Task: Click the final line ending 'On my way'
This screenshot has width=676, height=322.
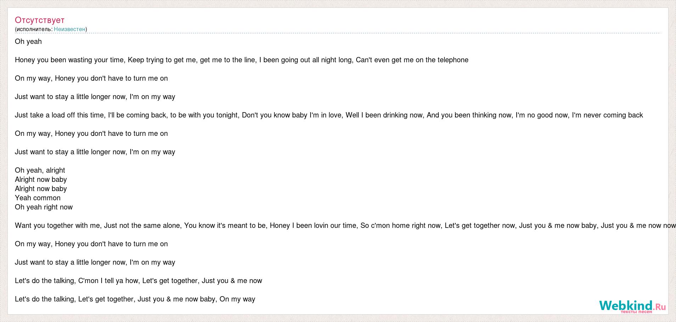Action: point(135,299)
